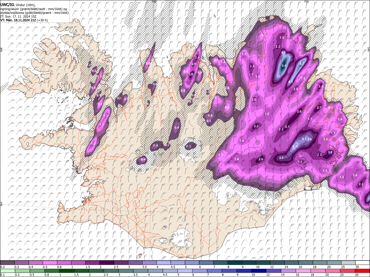Image resolution: width=370 pixels, height=277 pixels.
Task: Select the 1.8 map value
Action: click(x=282, y=38)
